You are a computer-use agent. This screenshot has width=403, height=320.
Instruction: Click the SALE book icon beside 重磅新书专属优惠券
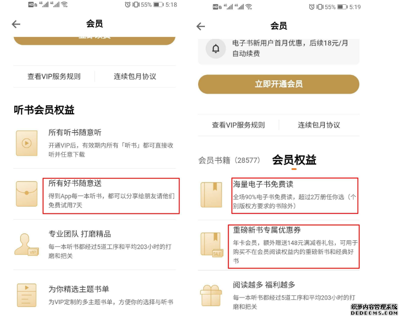tap(212, 244)
